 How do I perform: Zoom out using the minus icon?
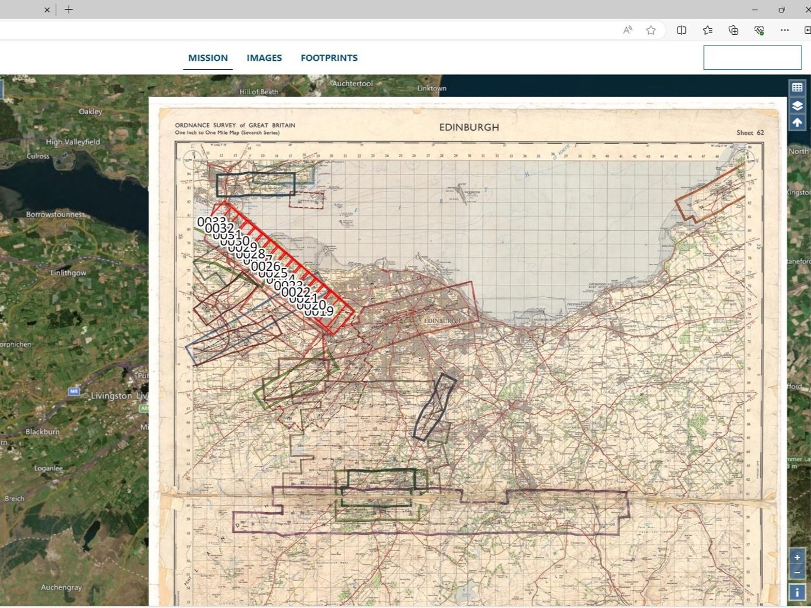tap(797, 573)
